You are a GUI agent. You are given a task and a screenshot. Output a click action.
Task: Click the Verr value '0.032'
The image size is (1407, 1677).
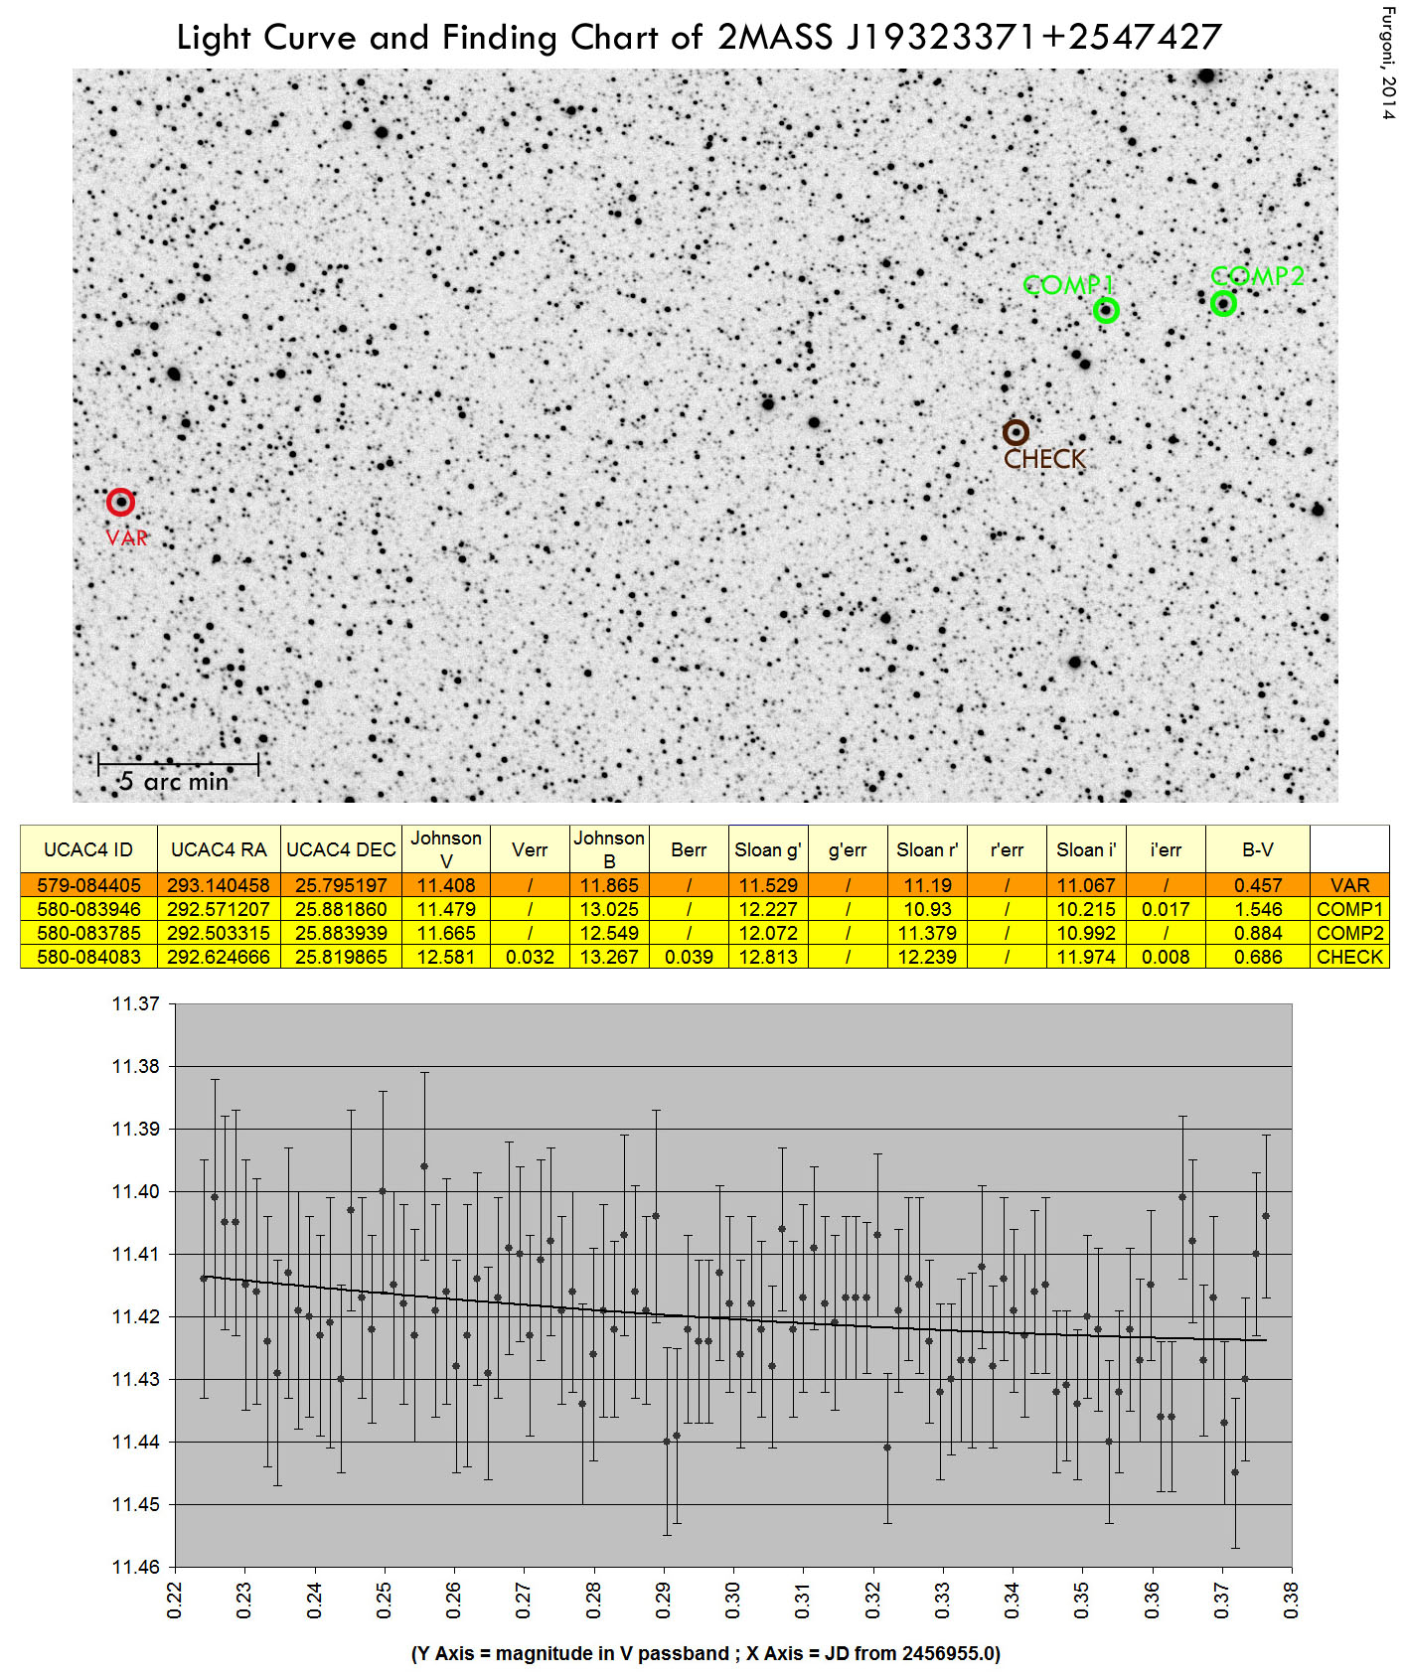pos(530,957)
